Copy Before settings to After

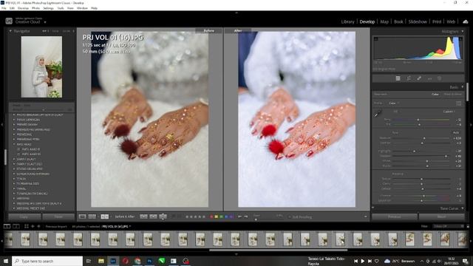click(x=144, y=216)
